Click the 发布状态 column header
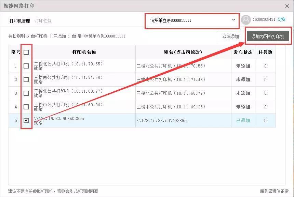 pos(243,52)
